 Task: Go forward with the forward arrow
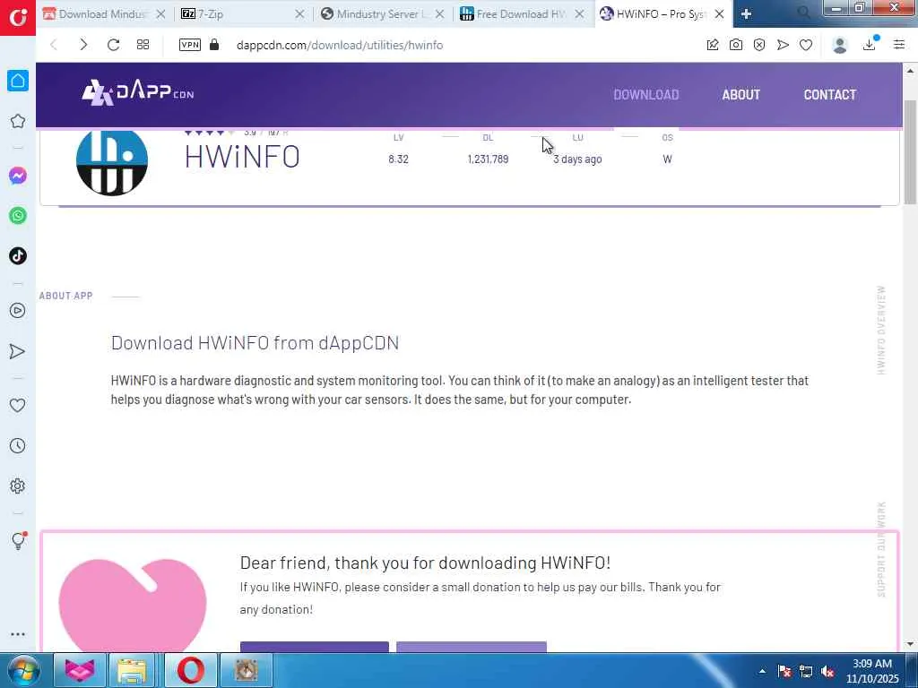coord(83,45)
